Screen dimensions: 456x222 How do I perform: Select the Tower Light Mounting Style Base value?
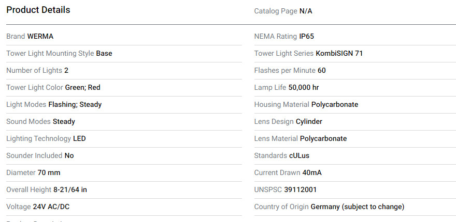(x=104, y=53)
